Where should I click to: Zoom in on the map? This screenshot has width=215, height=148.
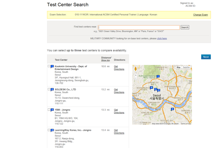point(136,75)
